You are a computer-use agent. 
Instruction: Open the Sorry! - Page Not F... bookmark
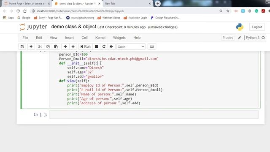pyautogui.click(x=48, y=18)
